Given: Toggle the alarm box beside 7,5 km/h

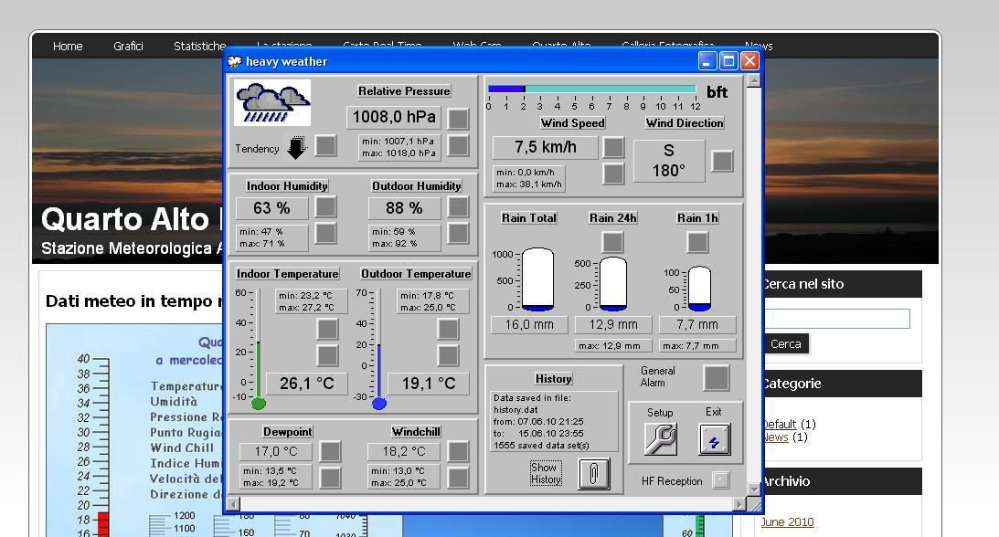Looking at the screenshot, I should [x=613, y=147].
